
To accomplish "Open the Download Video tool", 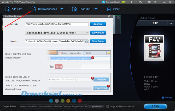I will pos(44,9).
